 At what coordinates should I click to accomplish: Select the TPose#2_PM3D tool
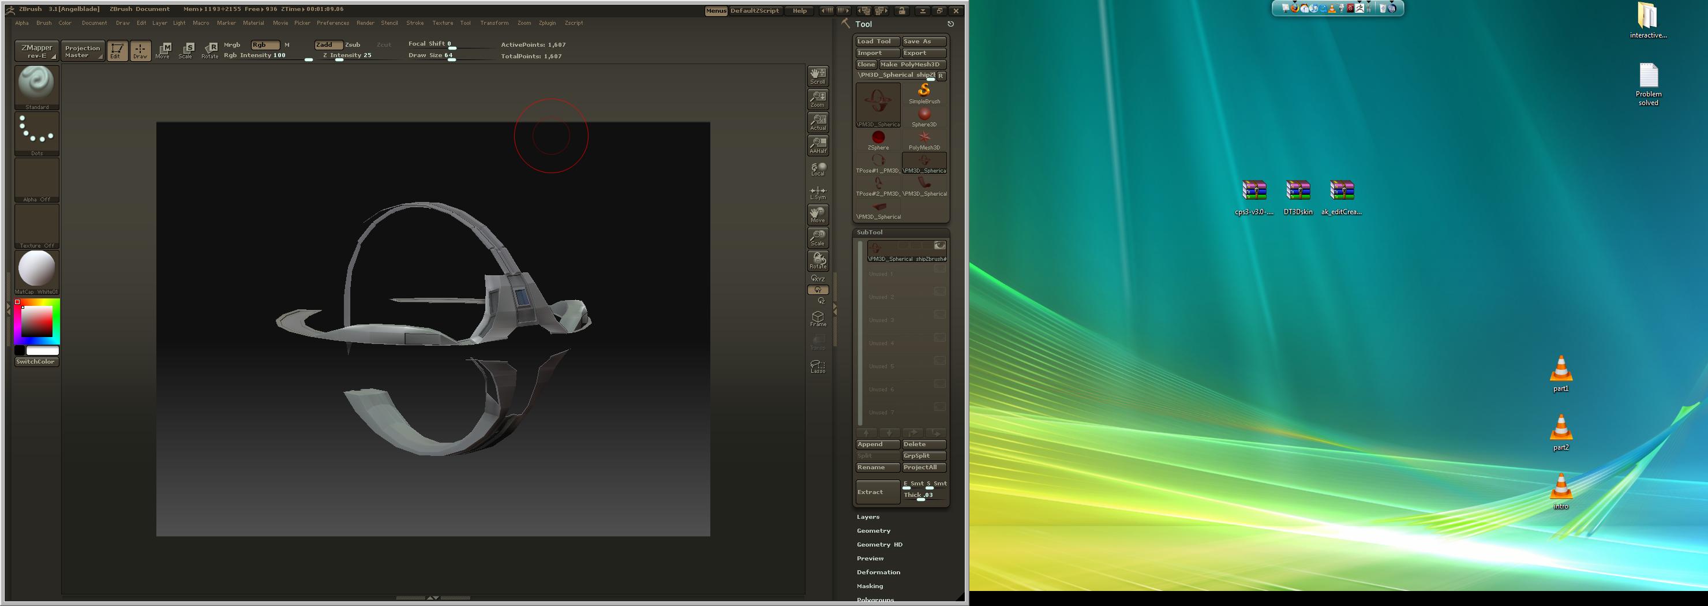[878, 186]
